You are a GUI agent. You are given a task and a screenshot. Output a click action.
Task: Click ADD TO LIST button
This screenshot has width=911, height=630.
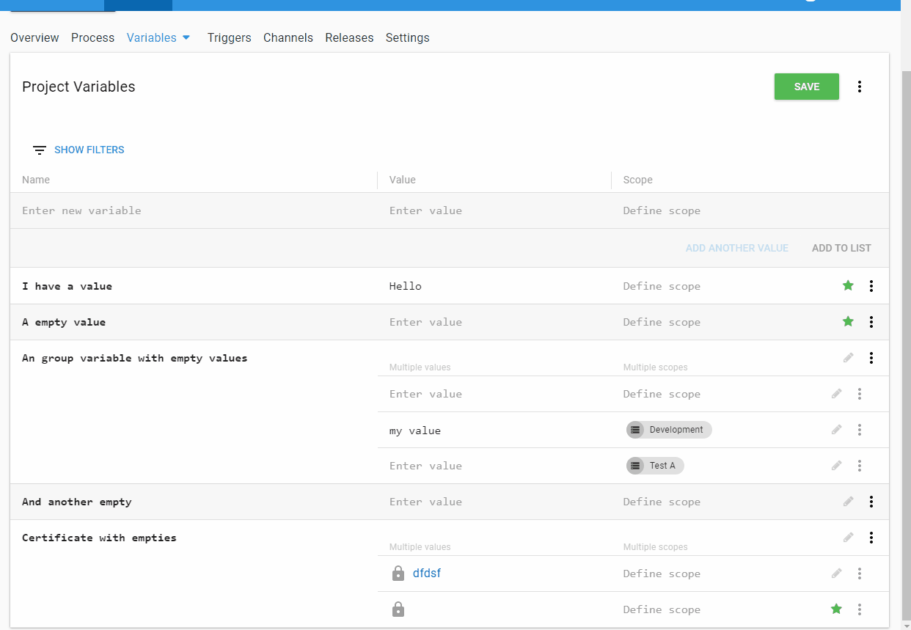point(841,248)
